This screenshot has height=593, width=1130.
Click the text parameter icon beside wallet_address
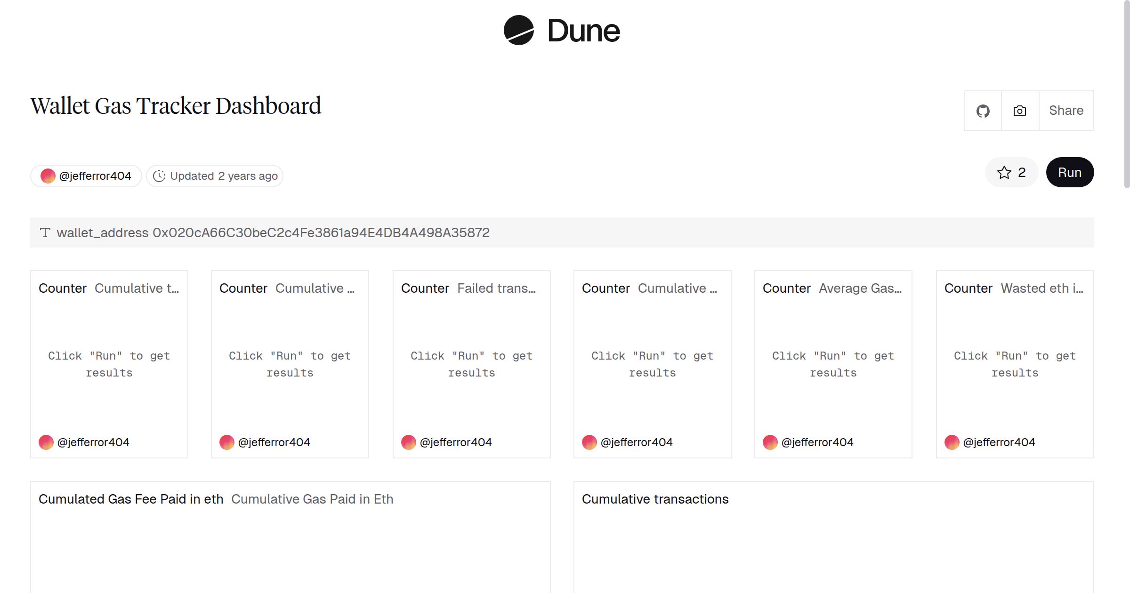pyautogui.click(x=45, y=232)
